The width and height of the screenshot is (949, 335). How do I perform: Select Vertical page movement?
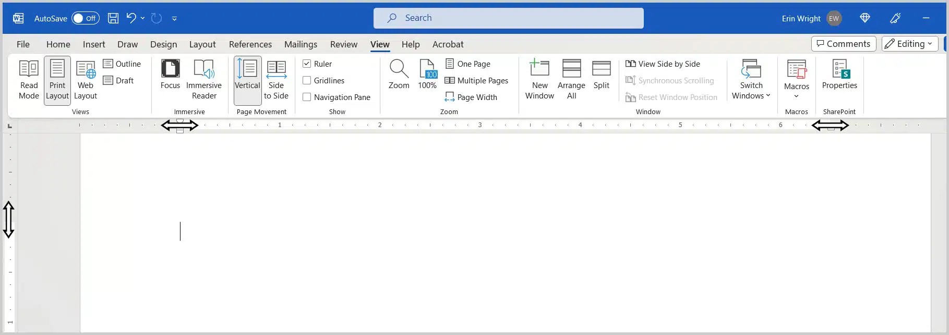pos(247,80)
